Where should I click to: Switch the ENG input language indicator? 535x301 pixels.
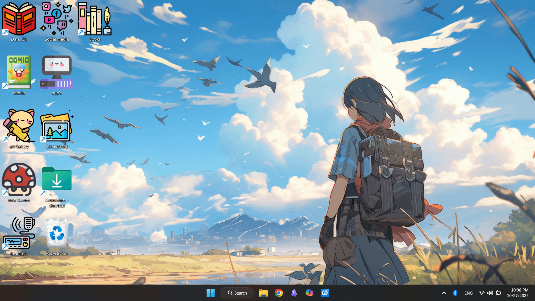point(468,293)
